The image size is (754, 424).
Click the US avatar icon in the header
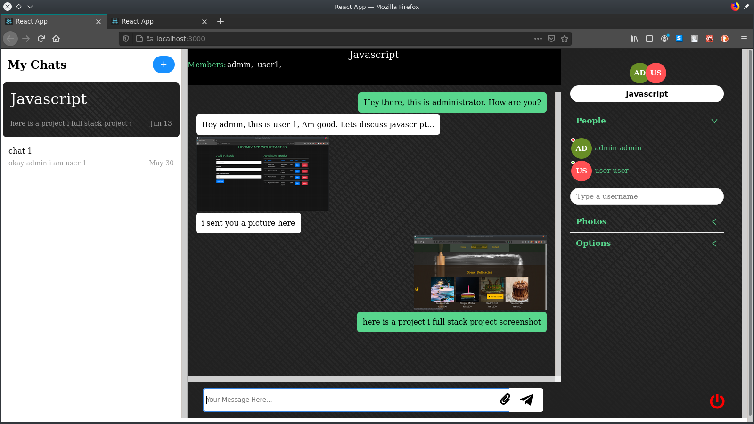(x=656, y=73)
